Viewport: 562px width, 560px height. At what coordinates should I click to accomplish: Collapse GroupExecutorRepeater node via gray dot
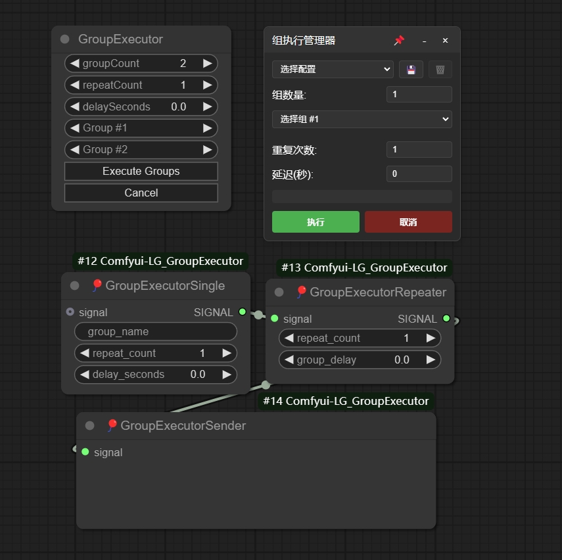[279, 292]
